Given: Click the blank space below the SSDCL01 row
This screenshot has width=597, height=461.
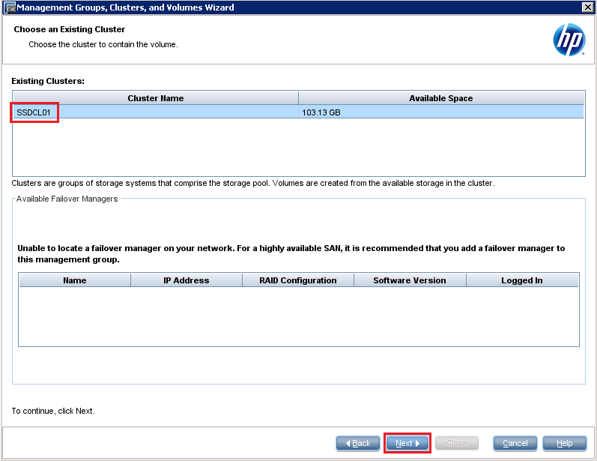Looking at the screenshot, I should [298, 147].
